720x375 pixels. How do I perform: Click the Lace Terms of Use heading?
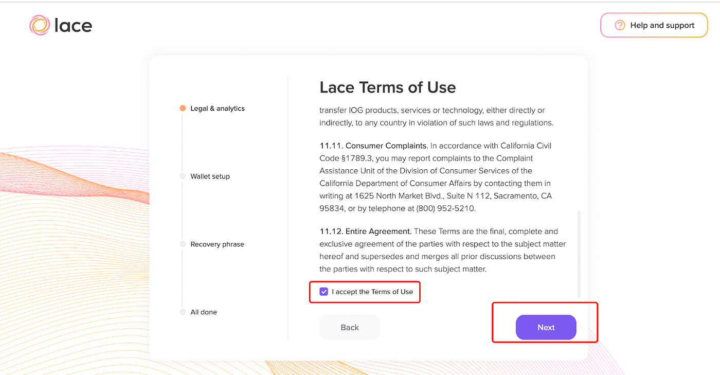point(388,87)
